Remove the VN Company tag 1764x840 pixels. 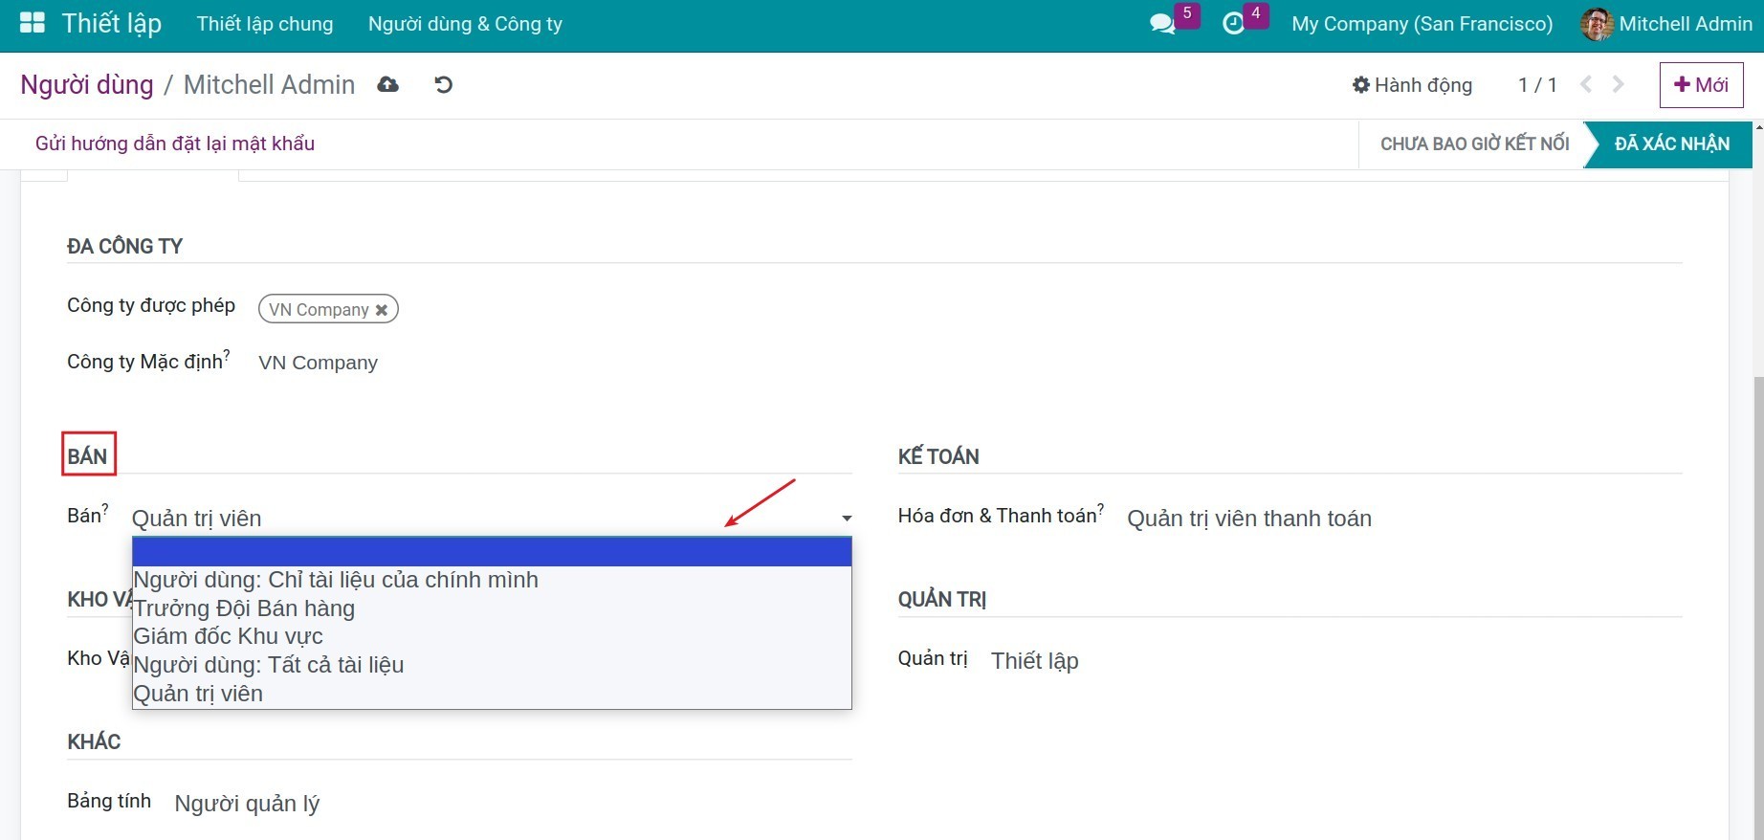(x=382, y=310)
